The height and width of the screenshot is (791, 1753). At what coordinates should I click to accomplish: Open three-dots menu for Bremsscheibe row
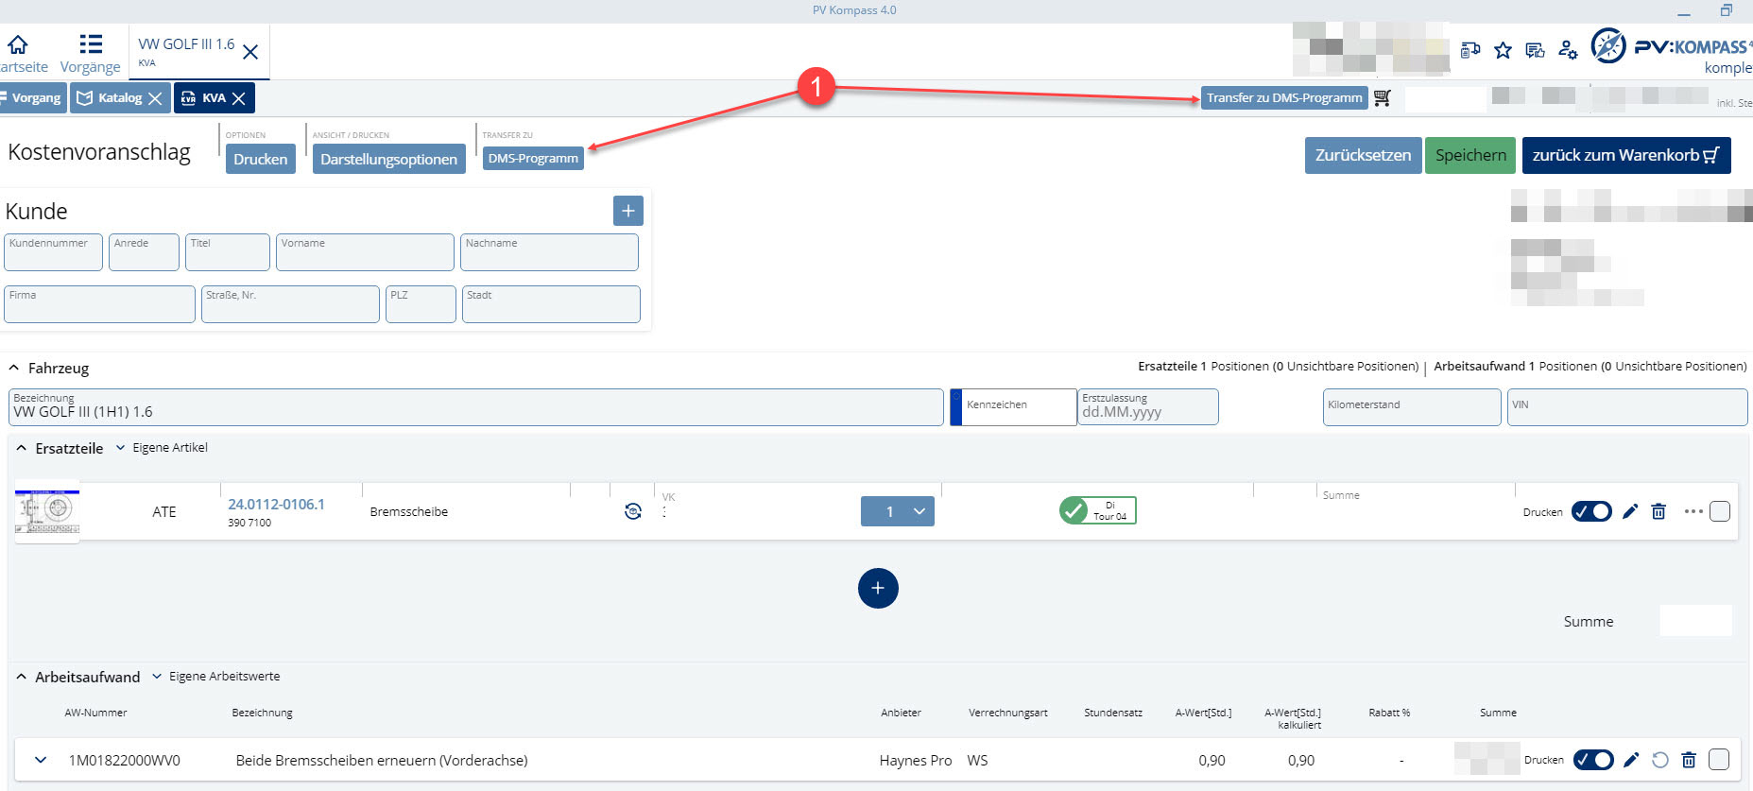(1693, 511)
